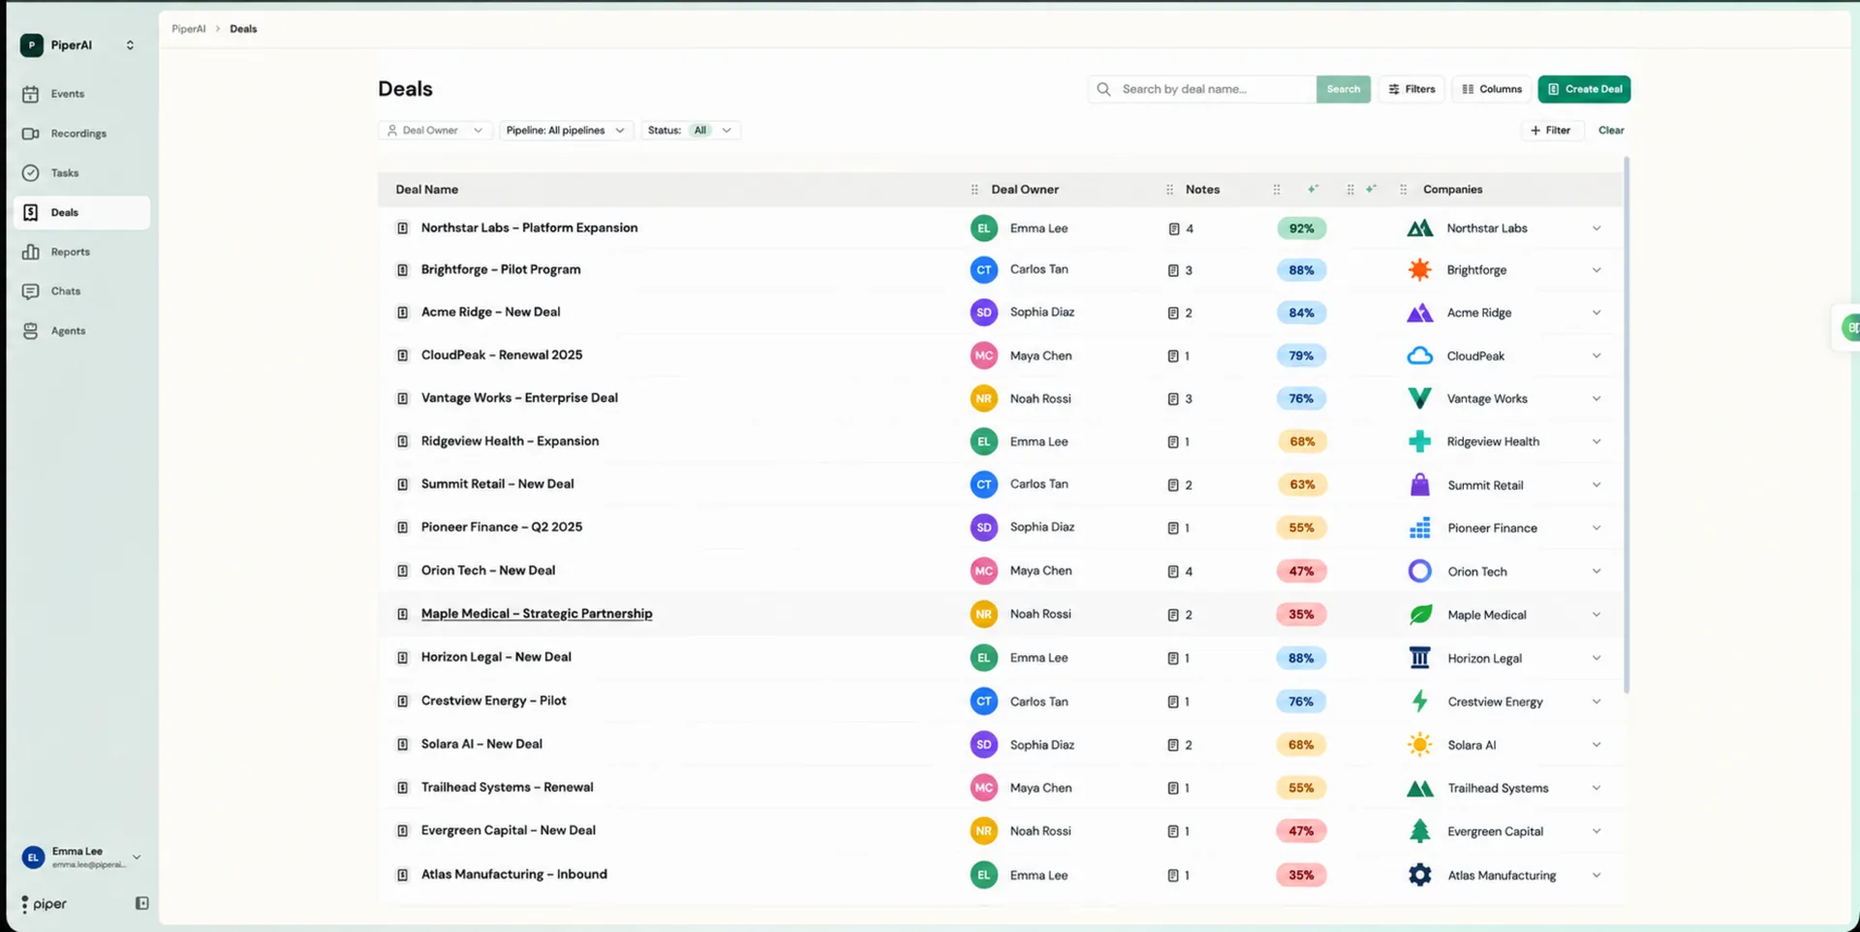
Task: Click the Ridgeview Health plus logo
Action: point(1419,441)
